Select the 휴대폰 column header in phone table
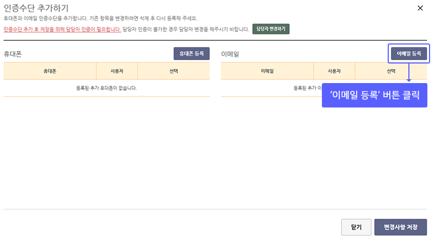The height and width of the screenshot is (241, 435). pyautogui.click(x=50, y=71)
